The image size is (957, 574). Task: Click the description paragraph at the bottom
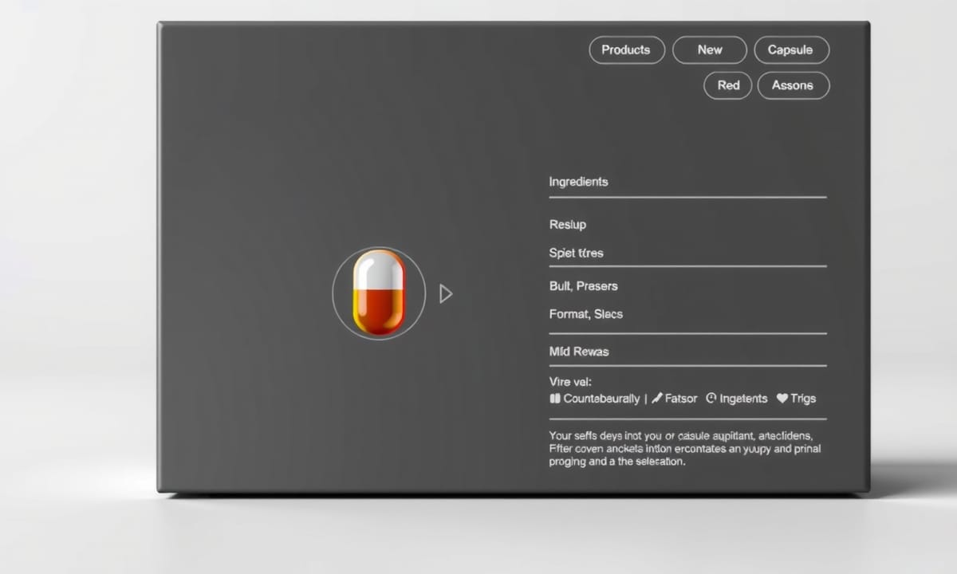click(684, 449)
